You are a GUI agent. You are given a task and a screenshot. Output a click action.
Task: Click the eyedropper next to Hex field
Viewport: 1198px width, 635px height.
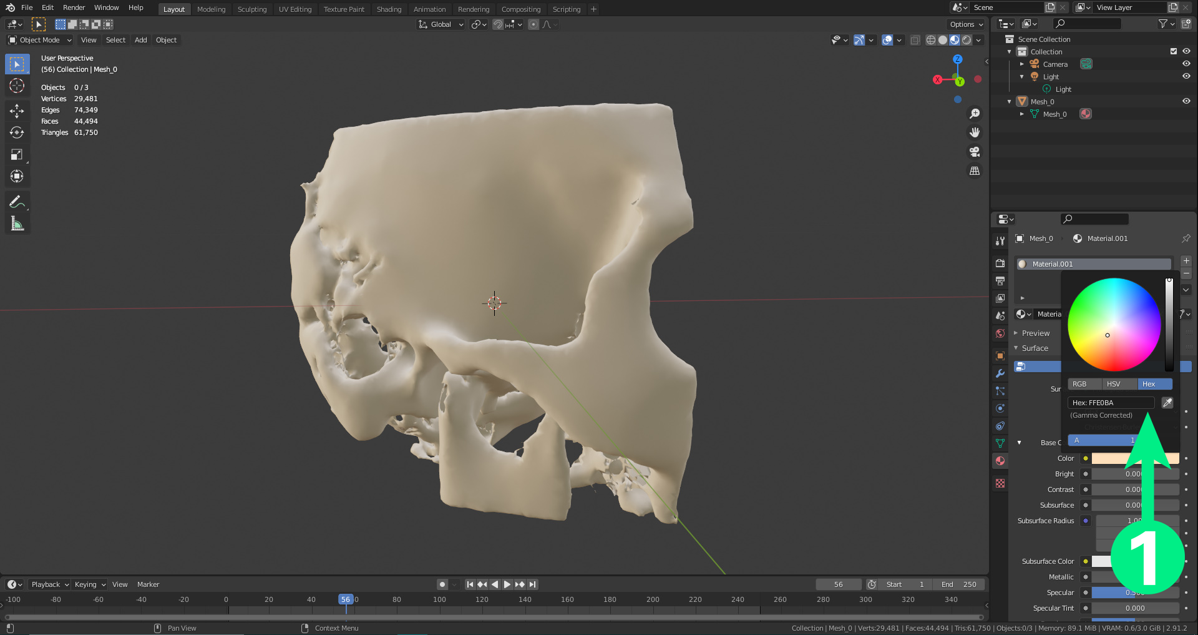pos(1167,403)
